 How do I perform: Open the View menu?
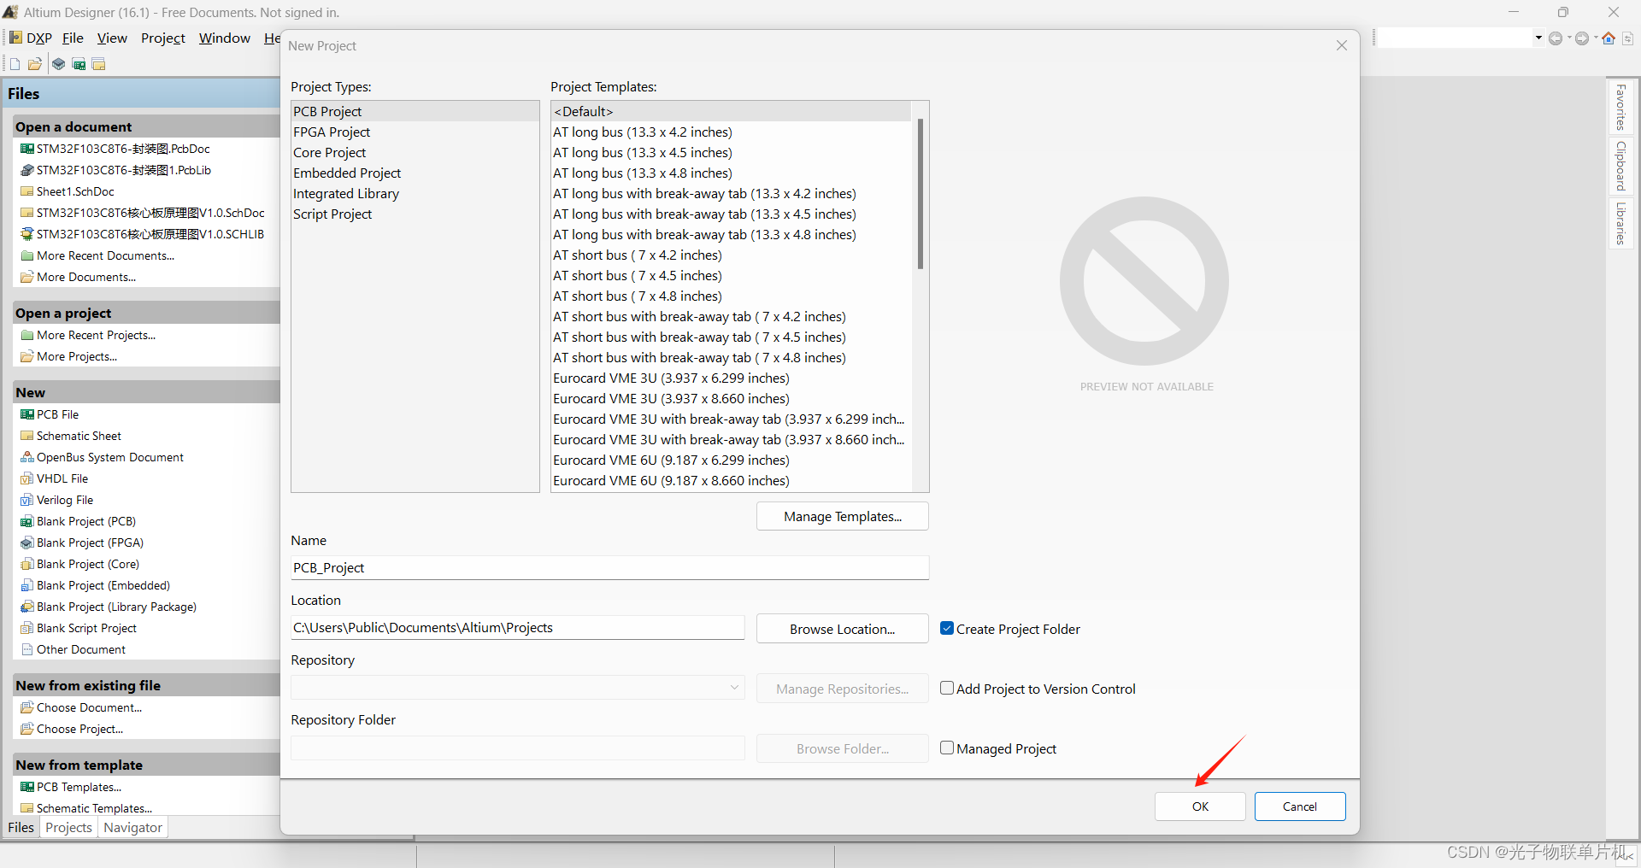pyautogui.click(x=112, y=38)
